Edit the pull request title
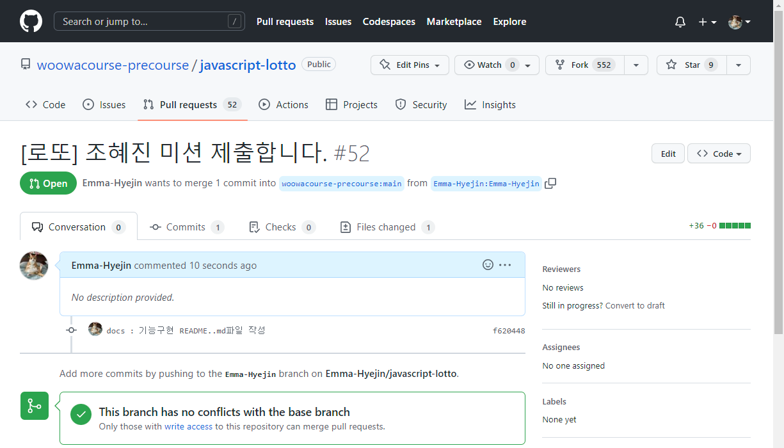Image resolution: width=784 pixels, height=448 pixels. (668, 154)
